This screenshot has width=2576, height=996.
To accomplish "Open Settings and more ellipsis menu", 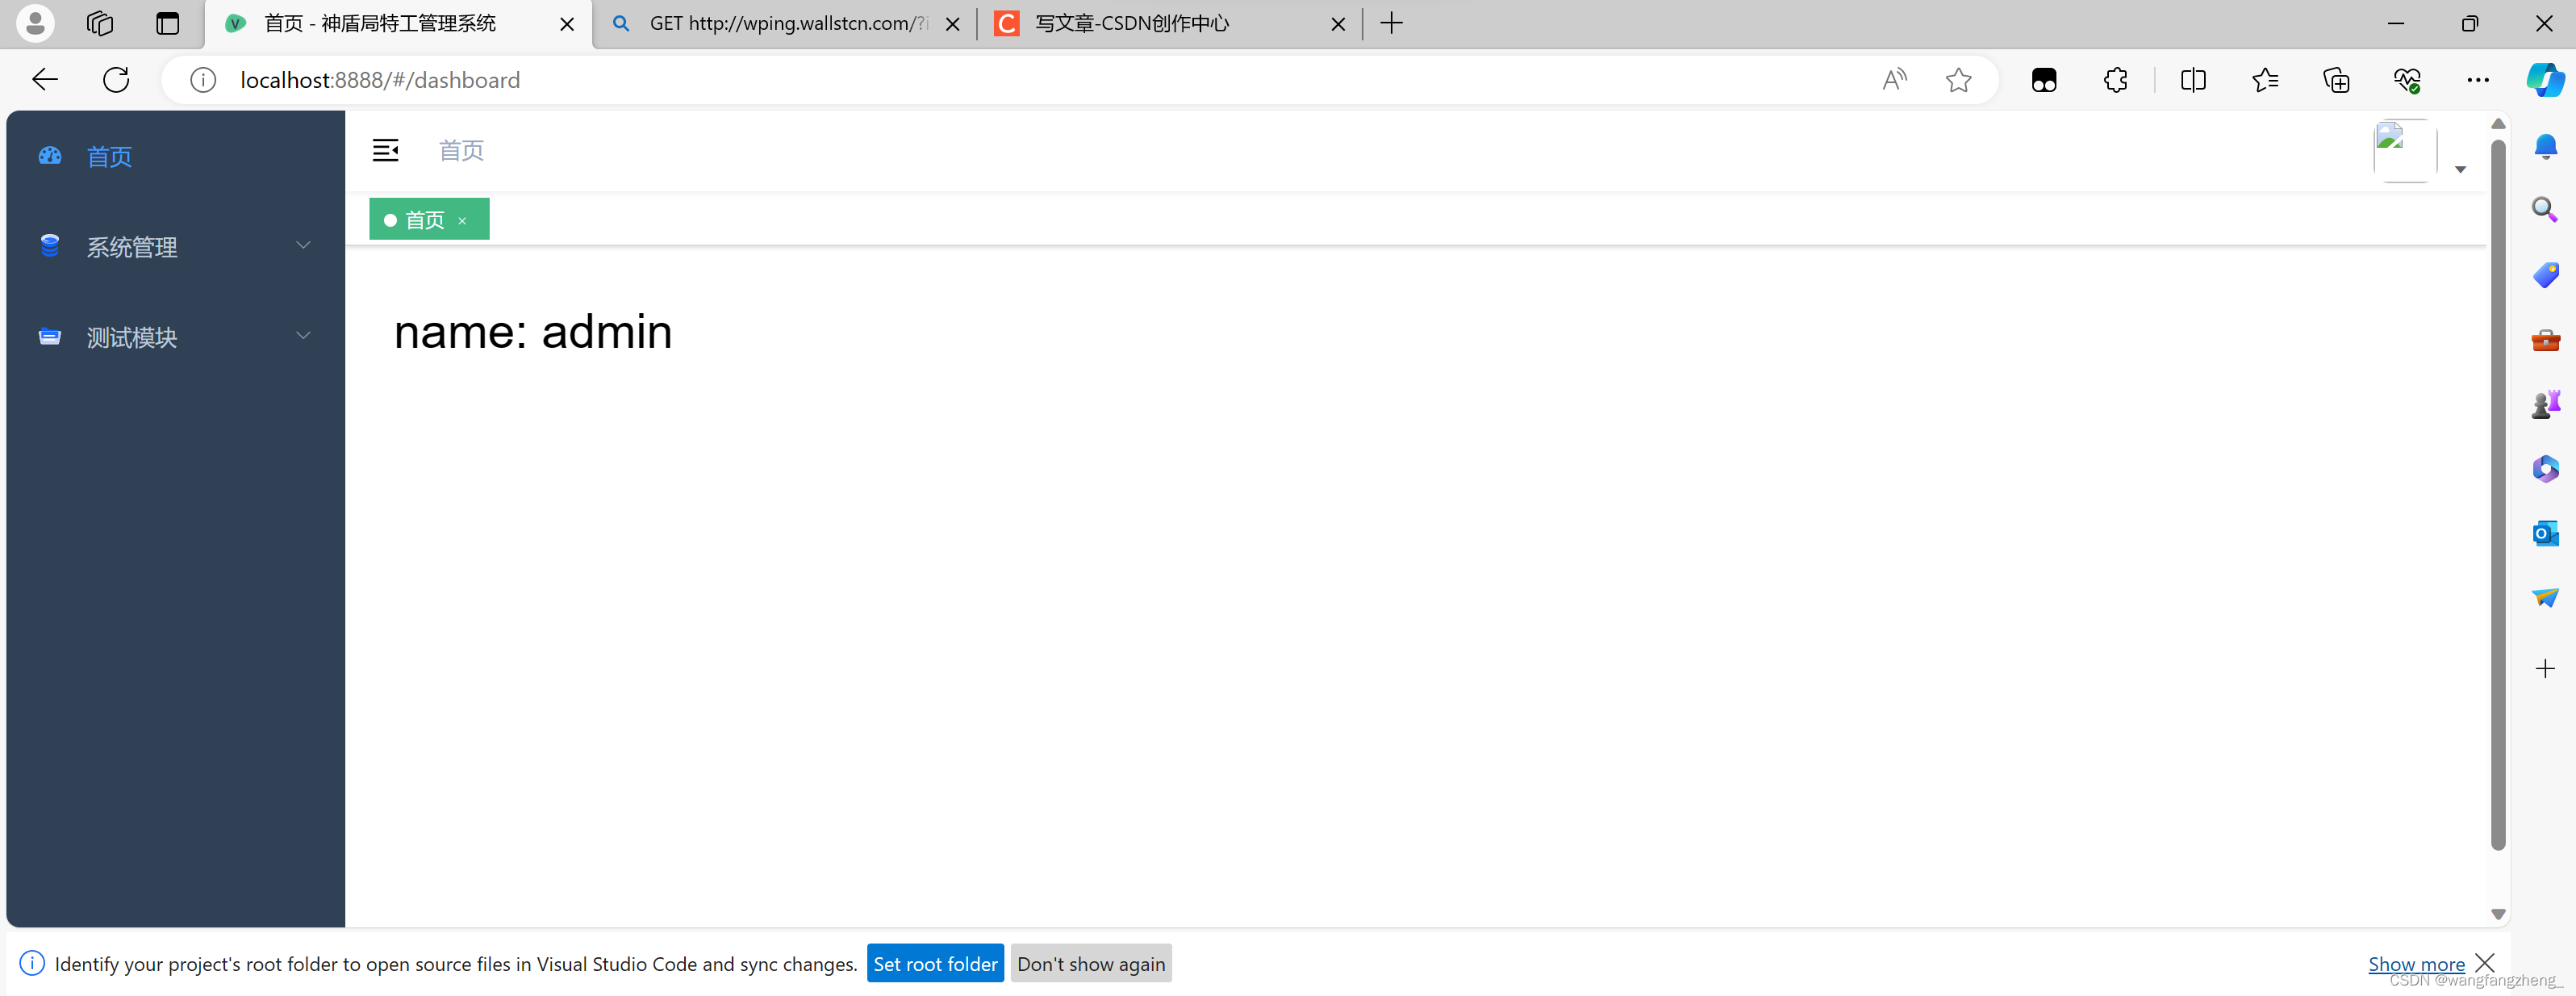I will pyautogui.click(x=2478, y=80).
